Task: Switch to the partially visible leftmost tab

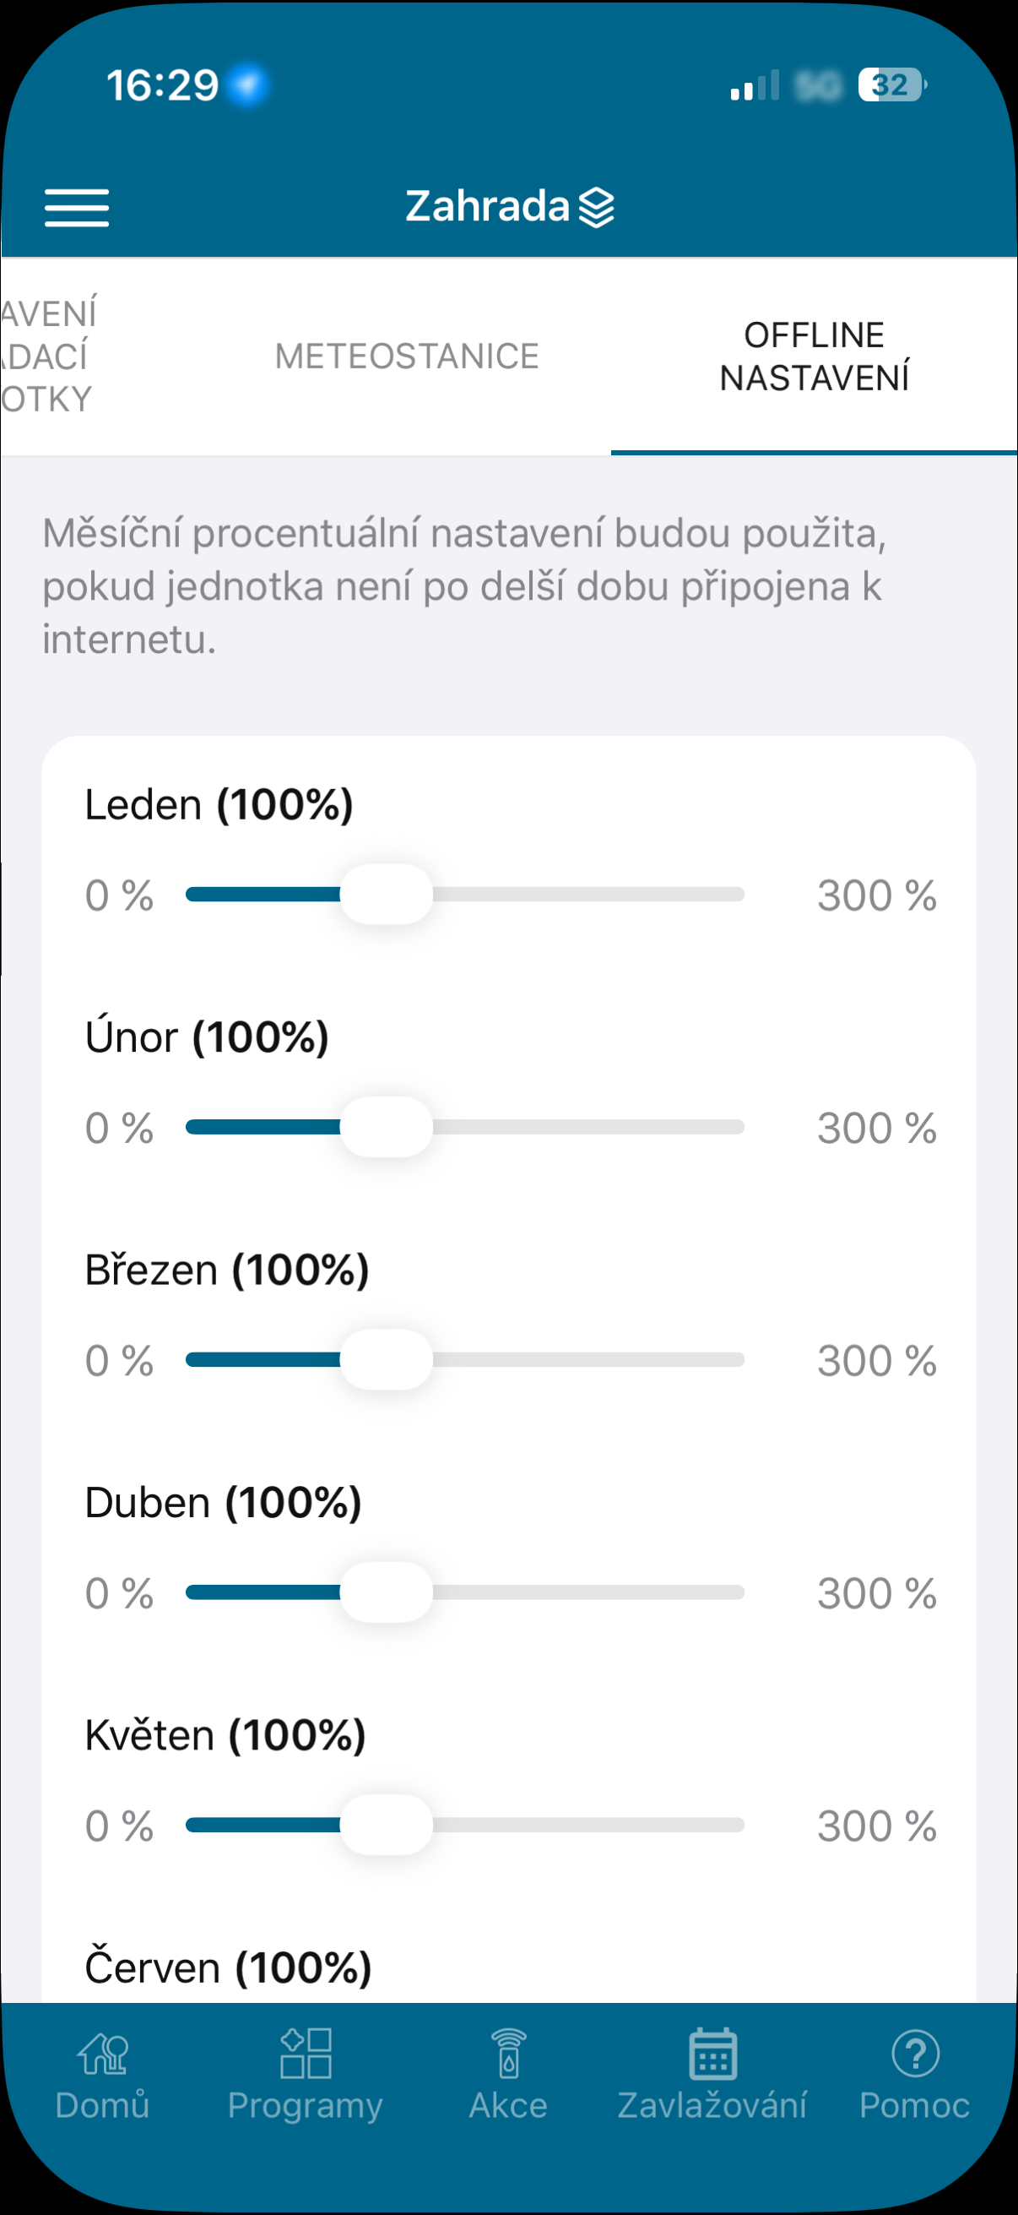Action: click(x=47, y=356)
